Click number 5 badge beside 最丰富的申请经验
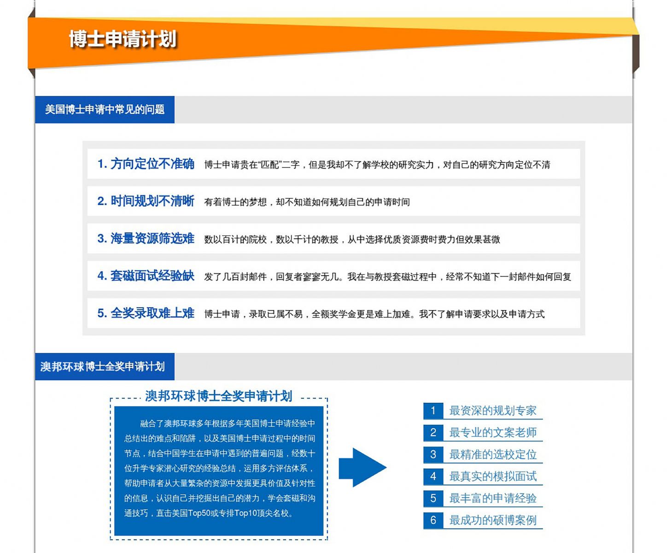This screenshot has width=667, height=553. [x=433, y=498]
